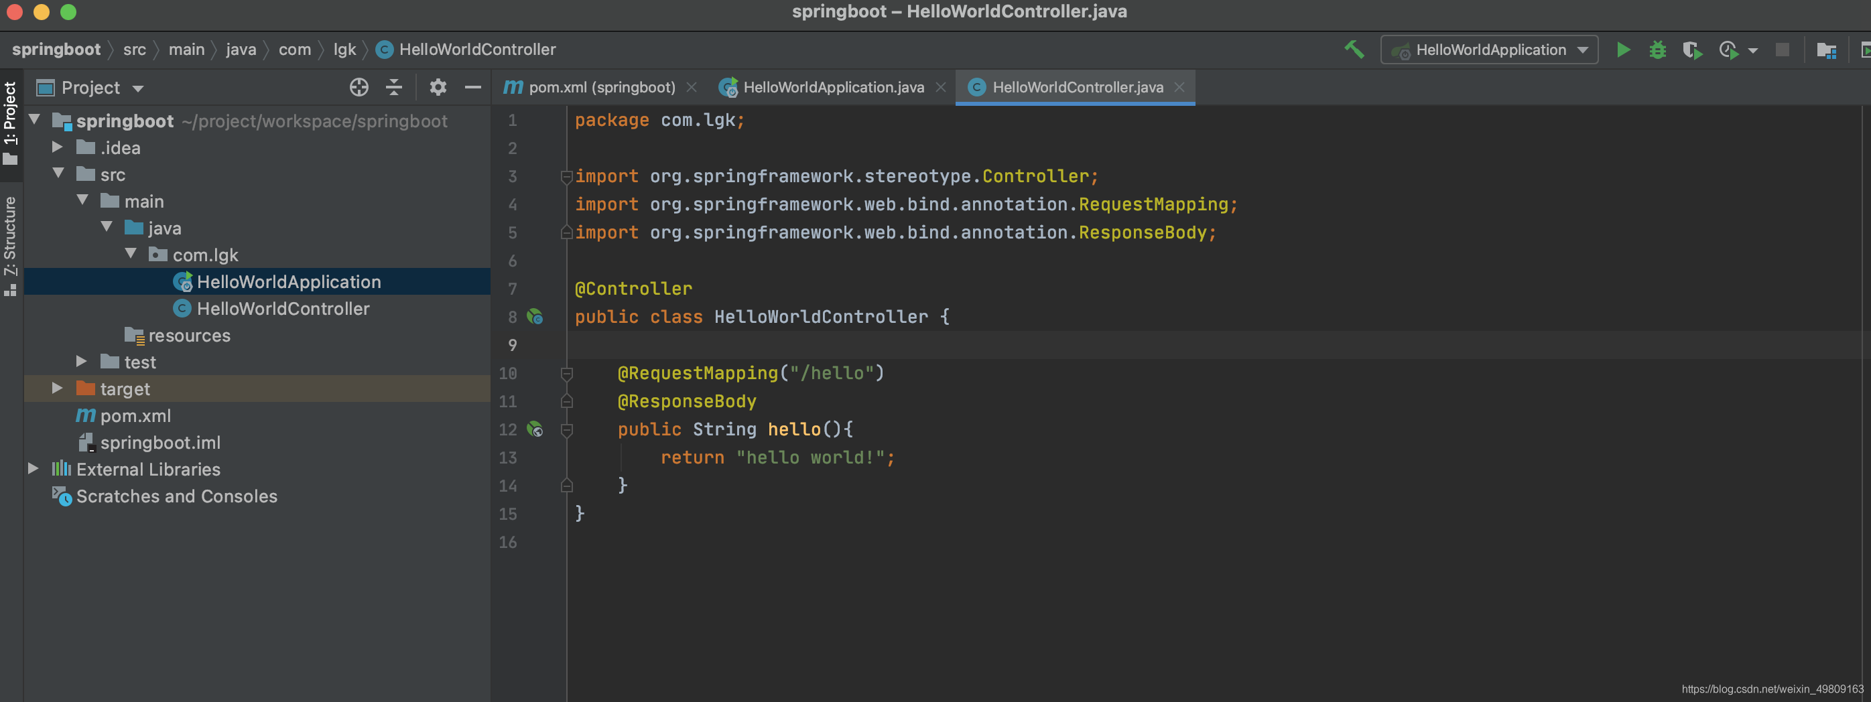
Task: Click the @ResponseBody annotation on line 11
Action: click(x=686, y=401)
